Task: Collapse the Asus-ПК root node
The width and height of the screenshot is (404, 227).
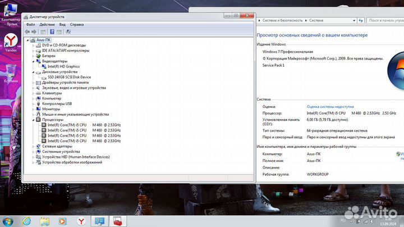Action: click(27, 40)
